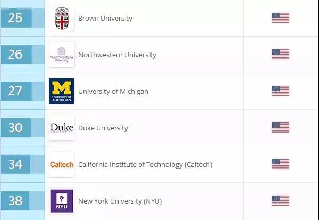Click the US flag in the NYU row
The width and height of the screenshot is (319, 220).
pyautogui.click(x=281, y=201)
